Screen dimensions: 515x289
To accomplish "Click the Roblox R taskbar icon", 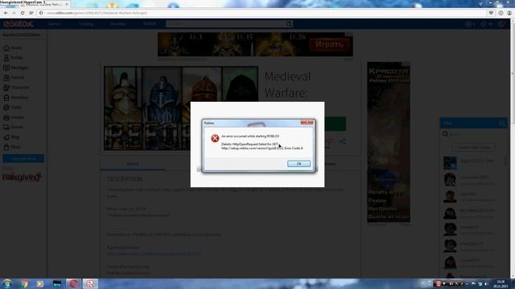I will pyautogui.click(x=89, y=283).
